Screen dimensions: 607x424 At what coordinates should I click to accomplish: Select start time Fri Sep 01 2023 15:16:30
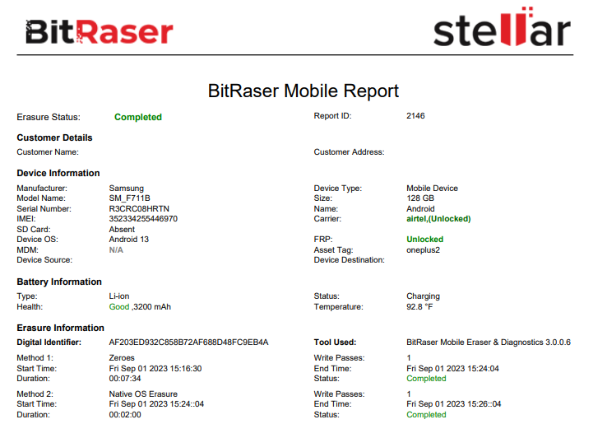click(155, 369)
